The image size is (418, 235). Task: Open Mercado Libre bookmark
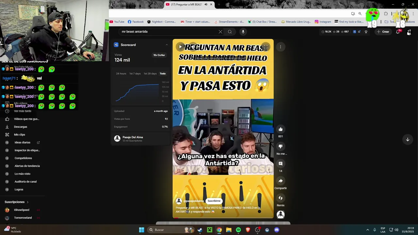click(x=296, y=22)
